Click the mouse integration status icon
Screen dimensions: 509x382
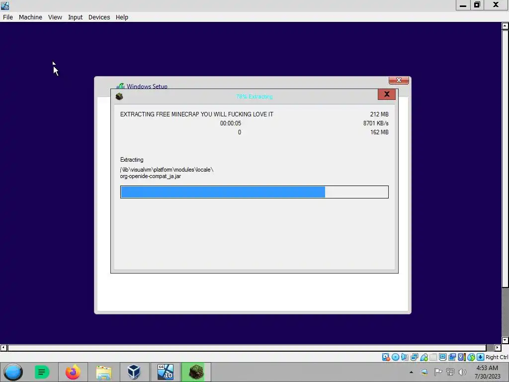(x=471, y=357)
